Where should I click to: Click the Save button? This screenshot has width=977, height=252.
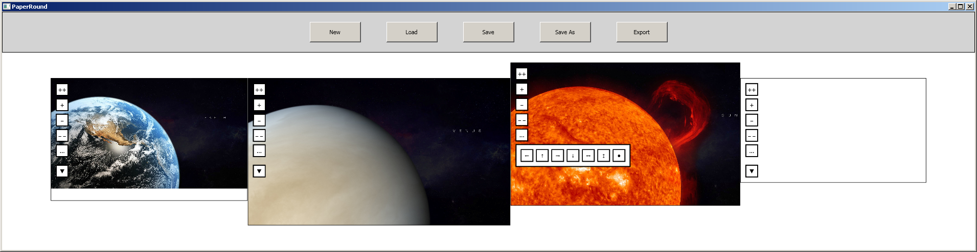tap(488, 32)
